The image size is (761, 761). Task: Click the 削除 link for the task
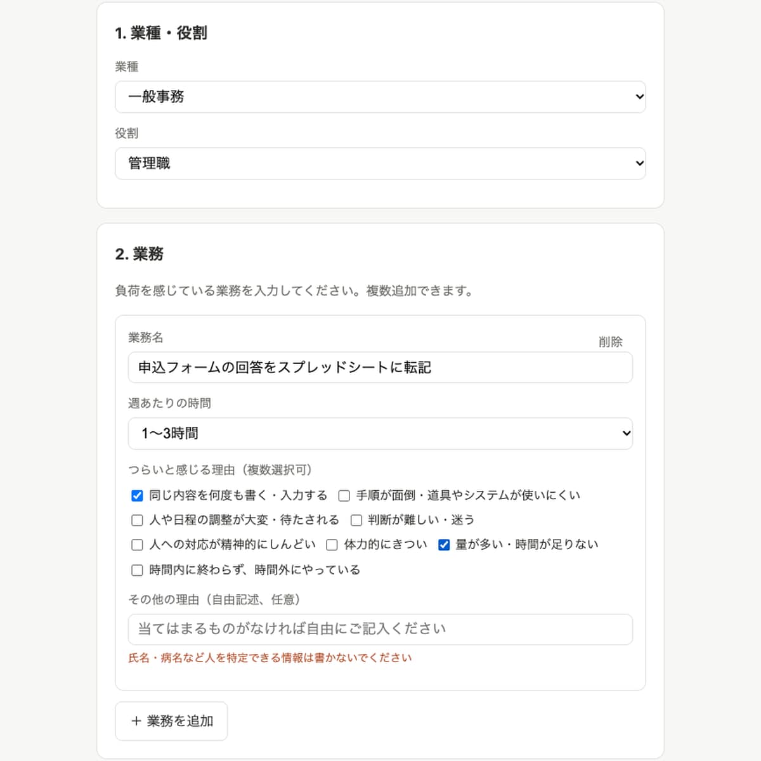pyautogui.click(x=611, y=342)
